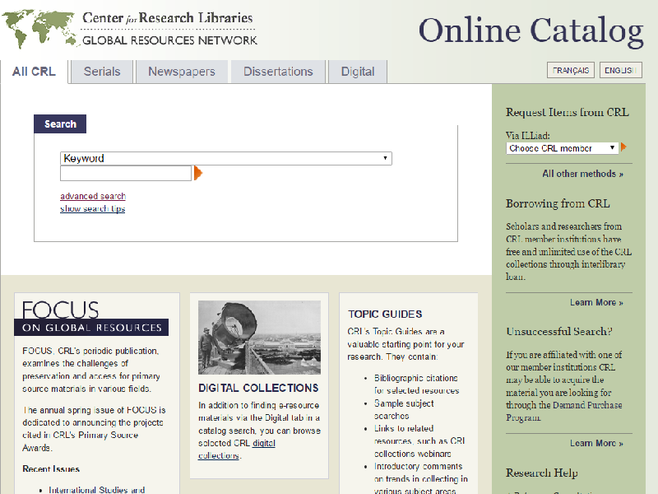Switch to the Newspapers tab
Viewport: 658px width, 494px height.
(x=182, y=72)
